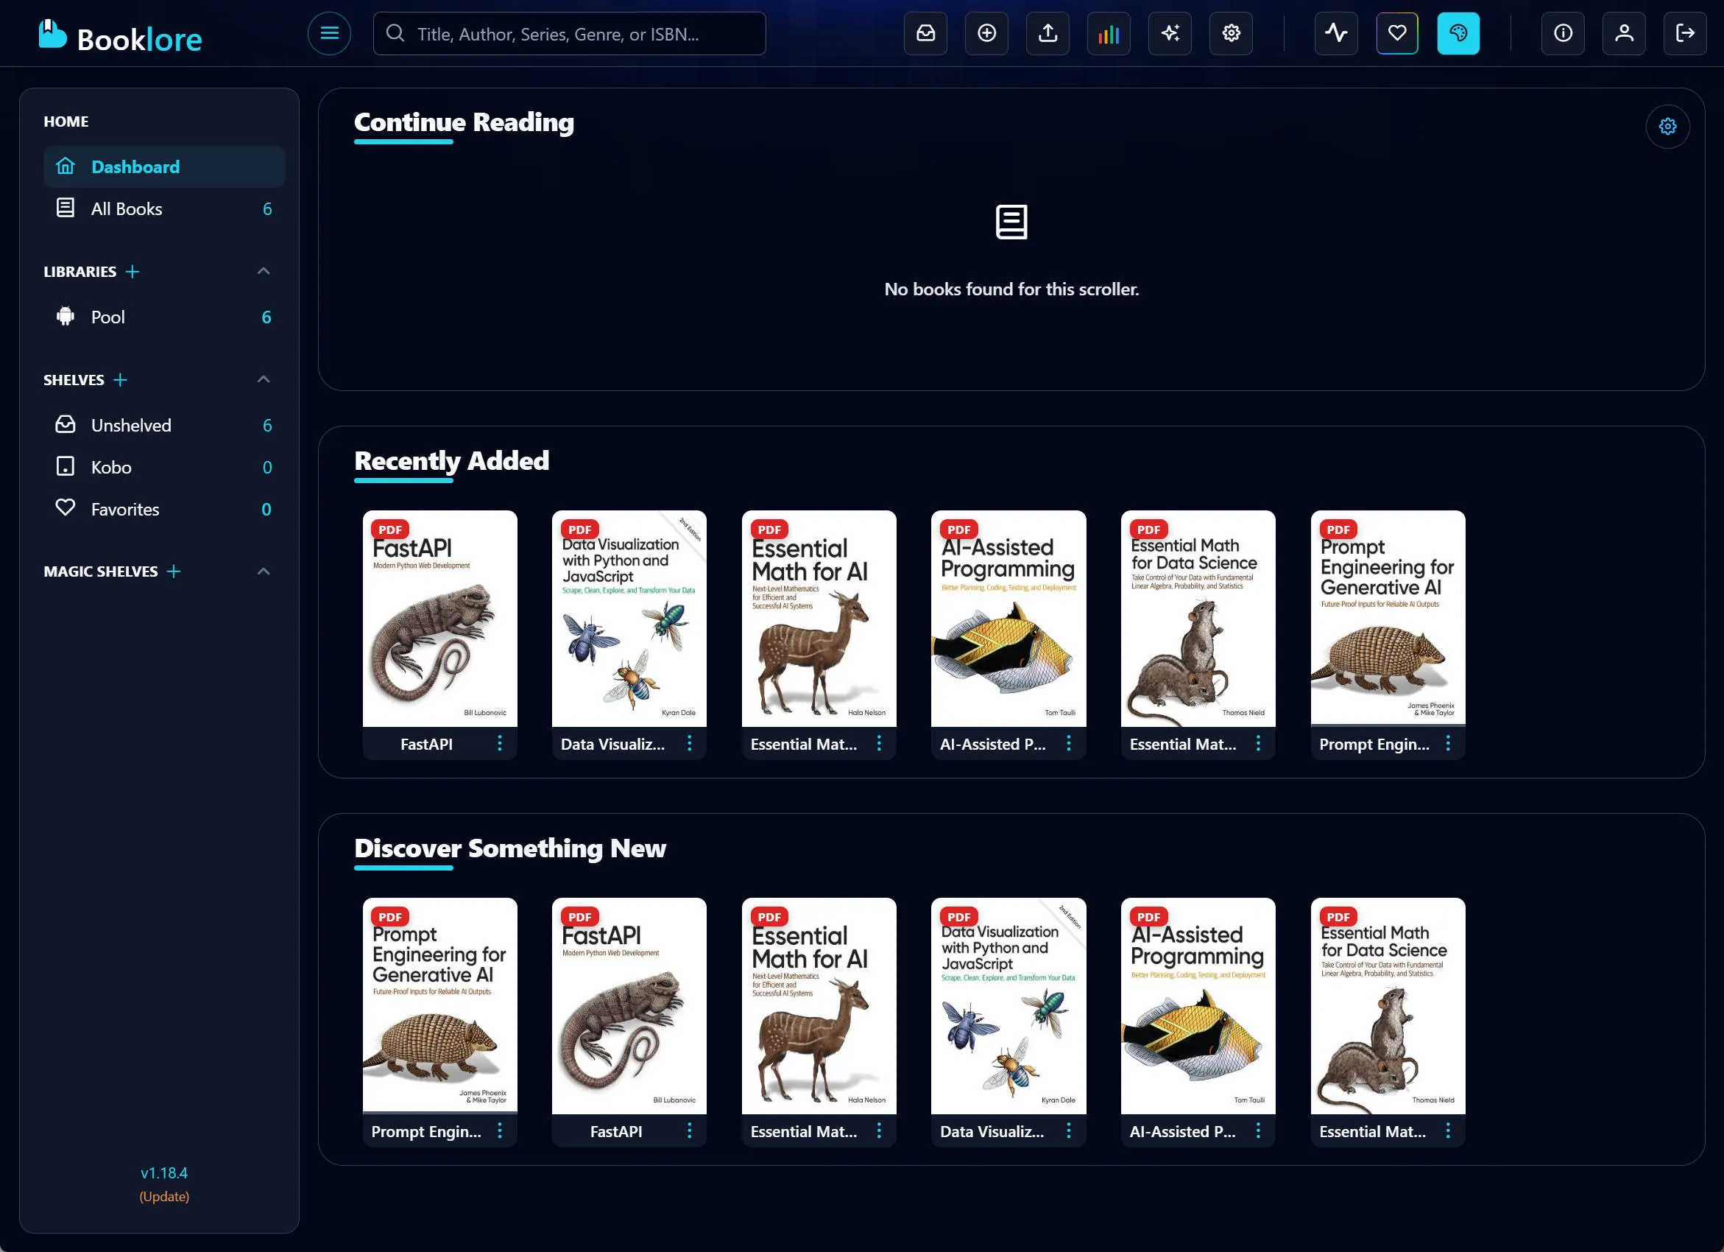Collapse the Shelves section chevron
The width and height of the screenshot is (1724, 1252).
coord(264,379)
